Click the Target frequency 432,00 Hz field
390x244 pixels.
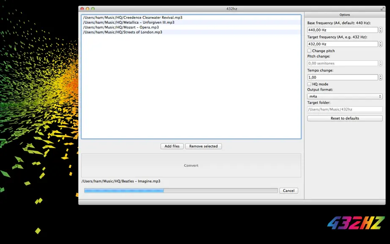343,44
